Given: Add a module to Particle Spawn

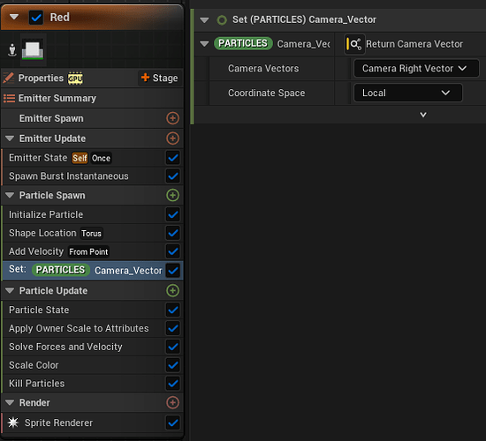Looking at the screenshot, I should point(172,195).
